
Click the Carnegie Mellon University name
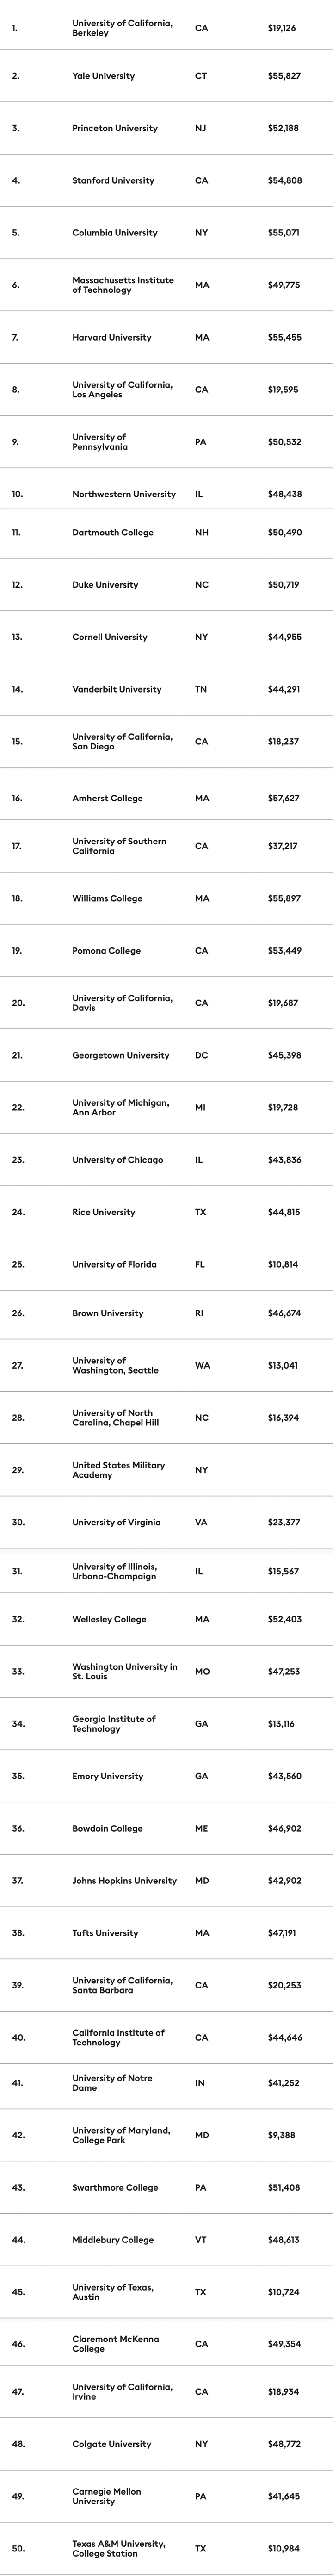click(106, 2496)
